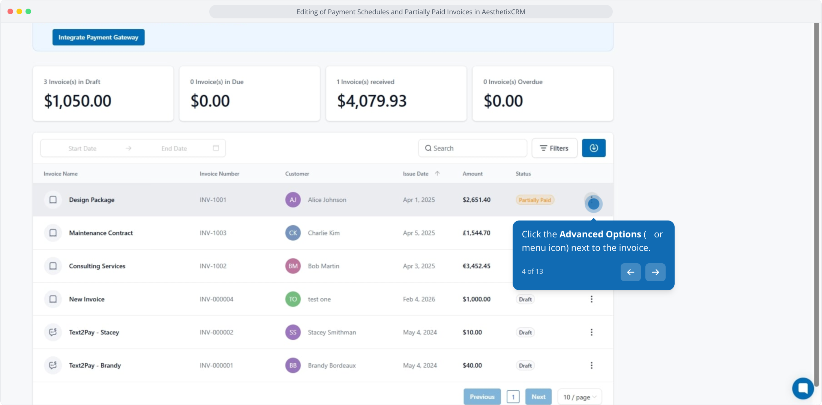Click the Text2Pay - Stacey message icon

click(53, 332)
